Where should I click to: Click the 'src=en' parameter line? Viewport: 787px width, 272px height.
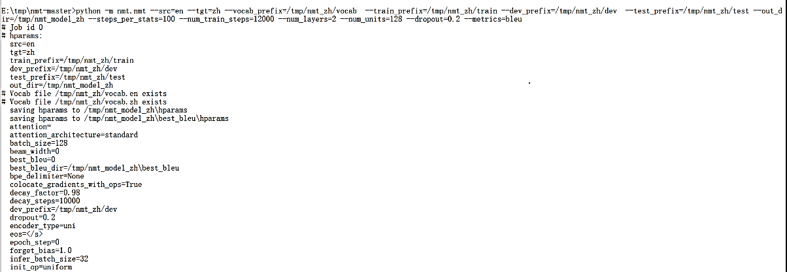click(x=22, y=44)
